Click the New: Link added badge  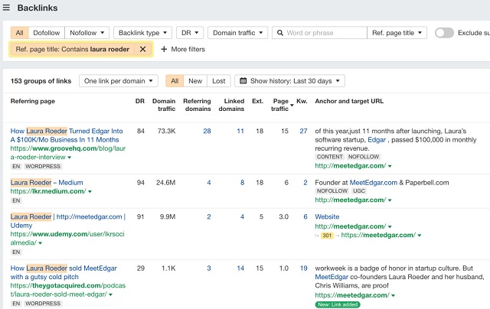tap(338, 304)
